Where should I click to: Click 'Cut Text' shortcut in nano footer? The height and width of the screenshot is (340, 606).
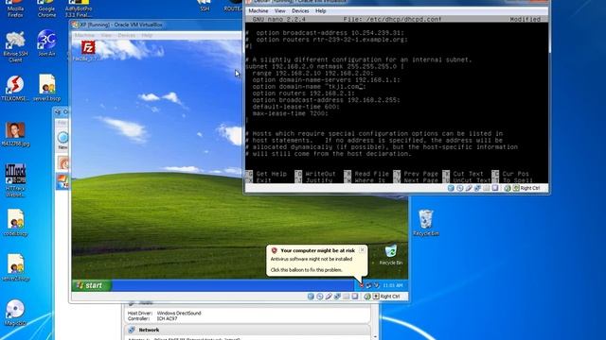463,174
